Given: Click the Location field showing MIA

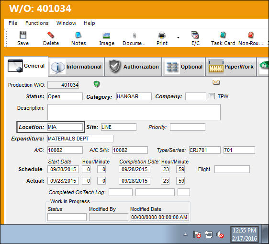Looking at the screenshot, I should coord(65,127).
